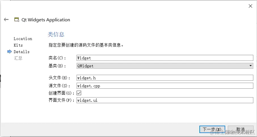Image resolution: width=257 pixels, height=137 pixels.
Task: Uncheck the 创建界面 checkbox
Action: (x=79, y=93)
